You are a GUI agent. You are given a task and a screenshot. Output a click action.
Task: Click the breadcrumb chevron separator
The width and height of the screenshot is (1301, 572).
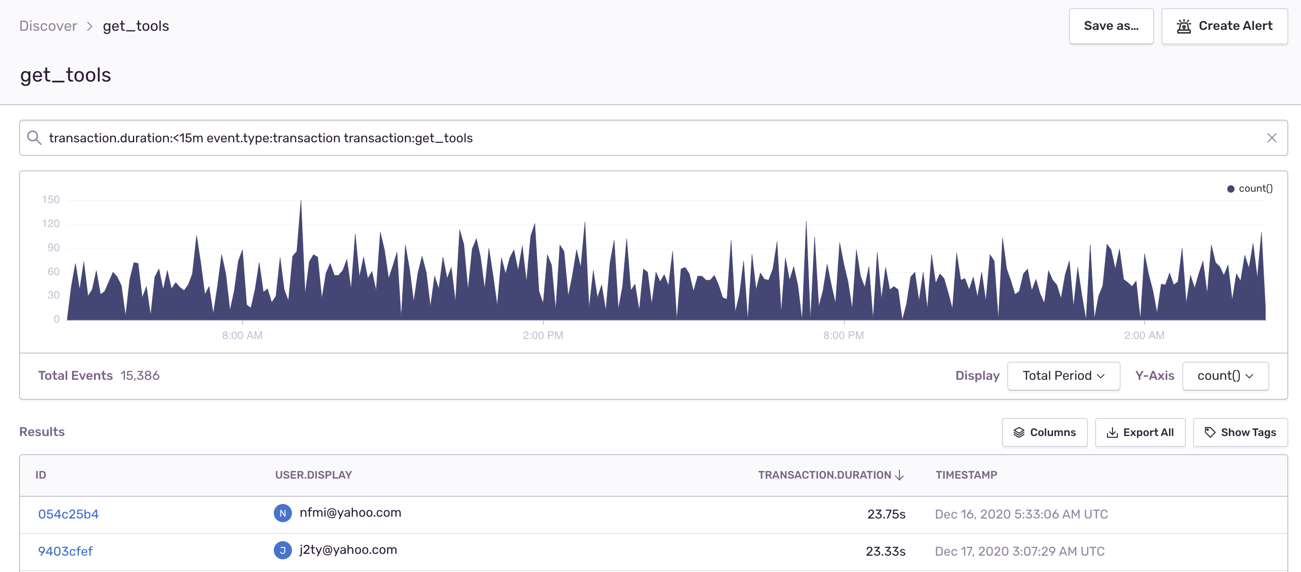point(90,26)
